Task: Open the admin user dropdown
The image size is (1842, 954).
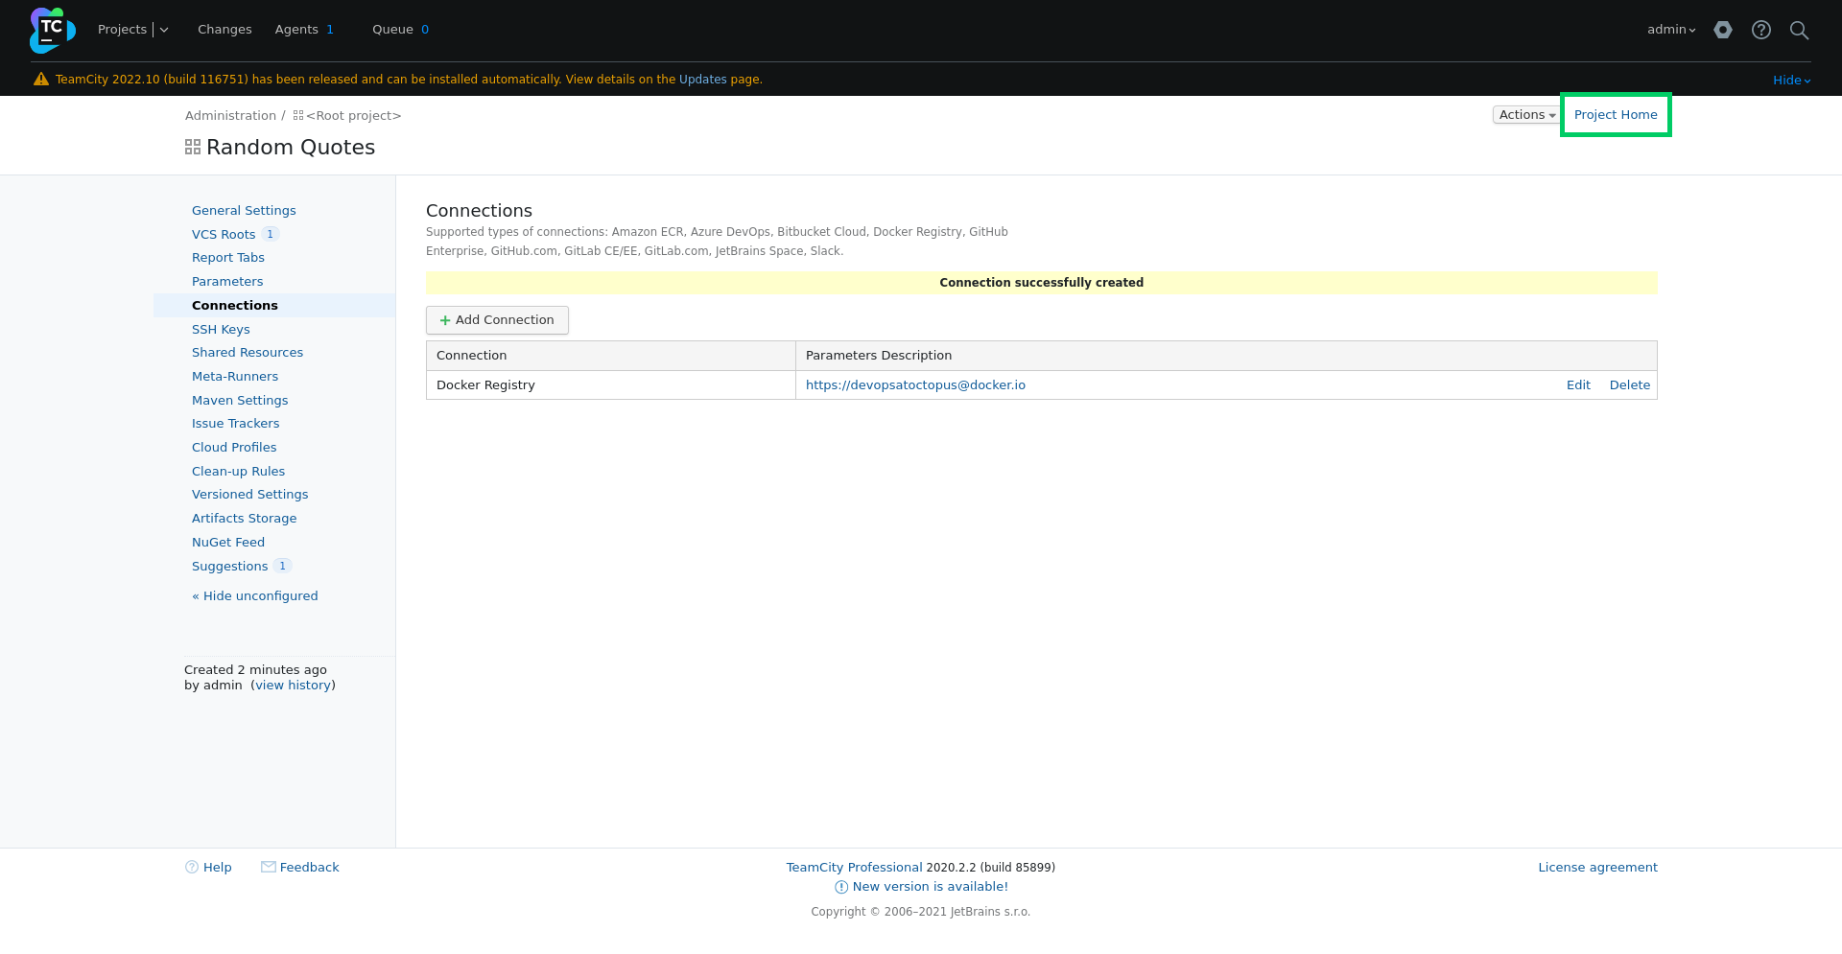Action: (x=1671, y=30)
